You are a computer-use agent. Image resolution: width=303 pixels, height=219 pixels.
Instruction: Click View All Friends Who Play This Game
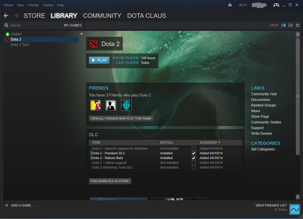click(x=121, y=119)
